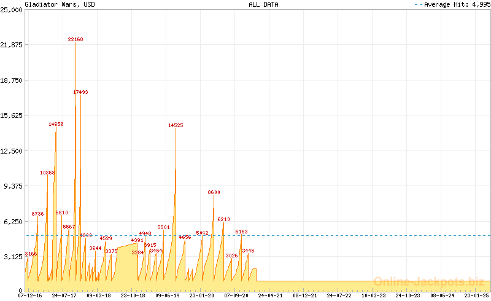Select the 17493 peak data label
The image size is (491, 301).
point(80,92)
